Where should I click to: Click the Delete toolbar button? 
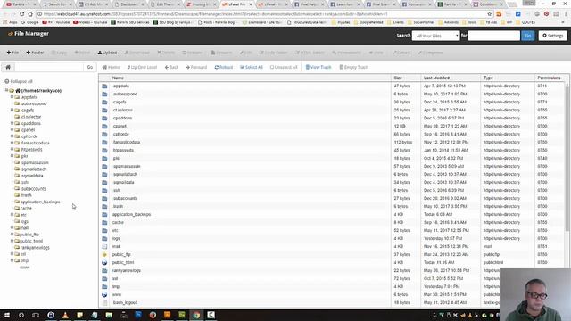[166, 53]
